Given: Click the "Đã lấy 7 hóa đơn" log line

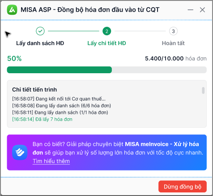Looking at the screenshot, I should point(42,119).
